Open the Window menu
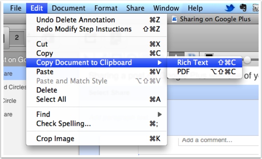The height and width of the screenshot is (159, 262). click(166, 8)
